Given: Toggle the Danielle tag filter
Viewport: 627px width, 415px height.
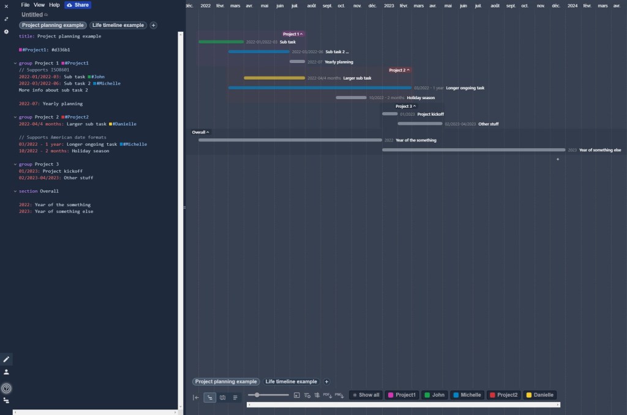Looking at the screenshot, I should click(x=540, y=395).
